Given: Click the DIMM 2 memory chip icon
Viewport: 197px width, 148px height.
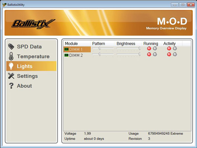Looking at the screenshot, I should tap(66, 55).
